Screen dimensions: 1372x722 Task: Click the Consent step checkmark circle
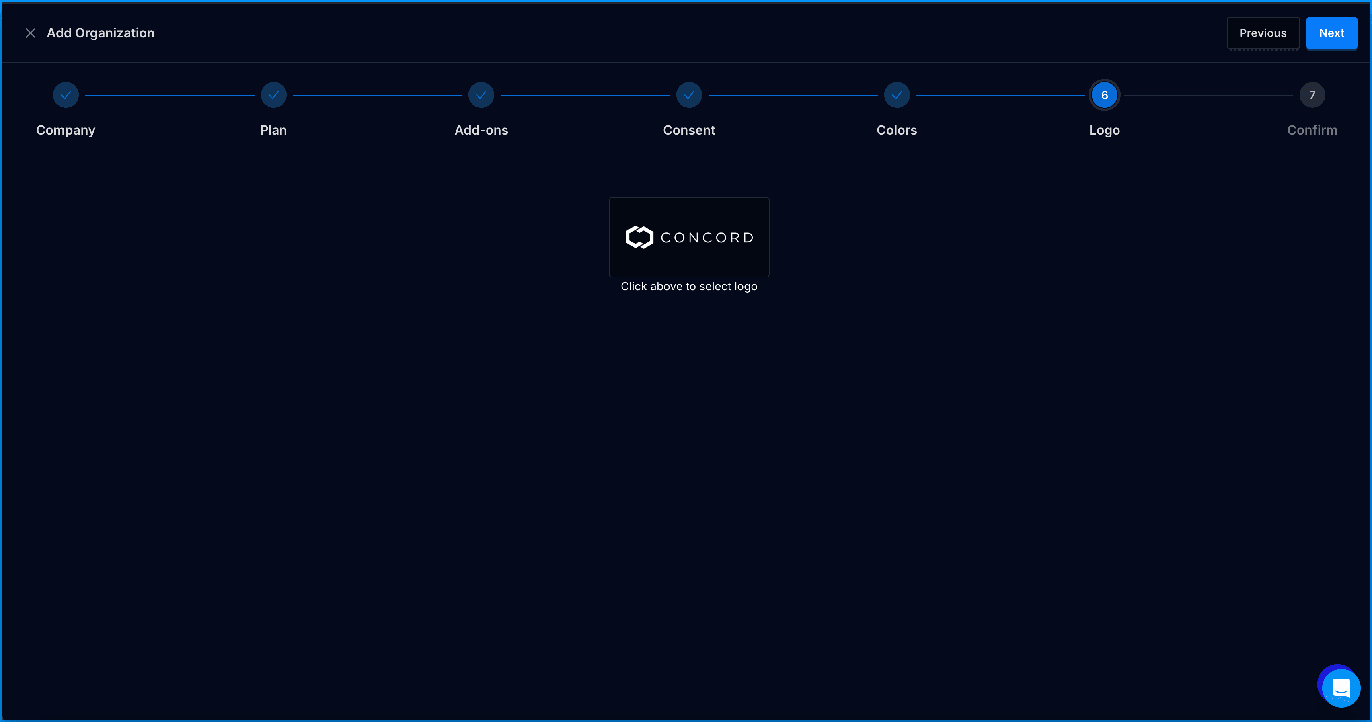(x=689, y=95)
